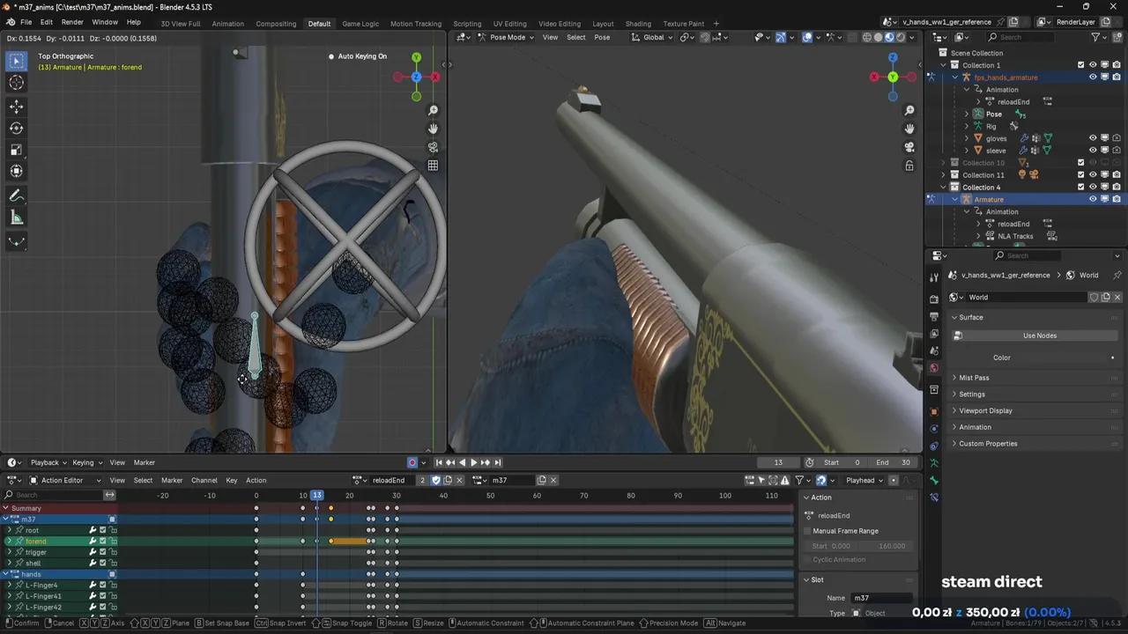This screenshot has width=1128, height=634.
Task: Click the left viewport zoom magnifier icon
Action: coord(433,111)
